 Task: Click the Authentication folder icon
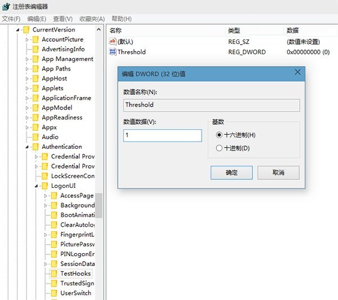(x=35, y=147)
